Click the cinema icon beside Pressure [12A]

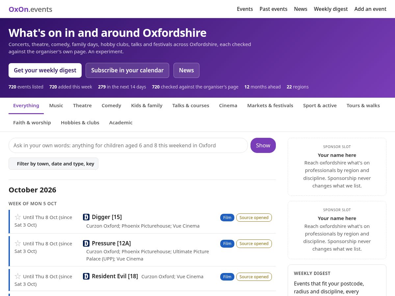click(86, 243)
